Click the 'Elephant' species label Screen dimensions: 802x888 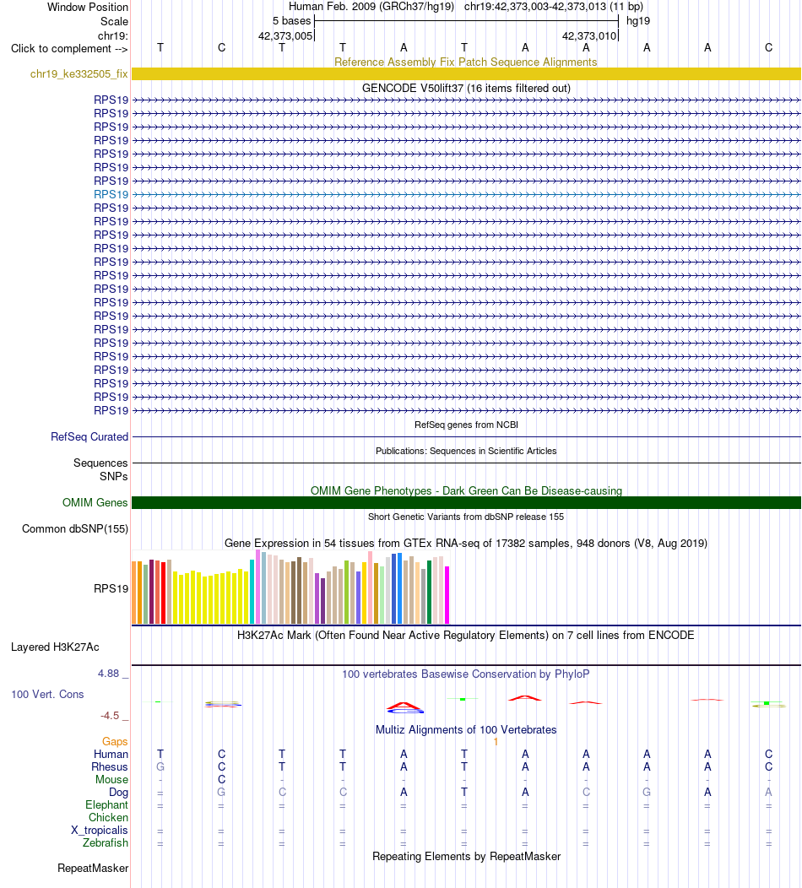pyautogui.click(x=106, y=804)
